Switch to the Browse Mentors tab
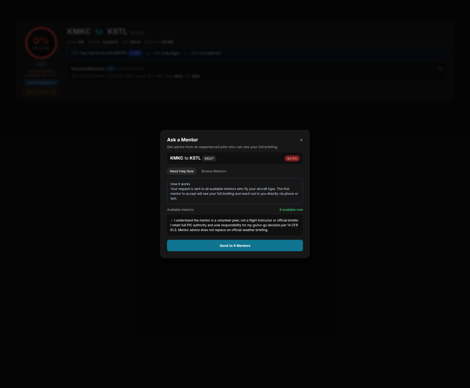This screenshot has width=470, height=388. (214, 171)
